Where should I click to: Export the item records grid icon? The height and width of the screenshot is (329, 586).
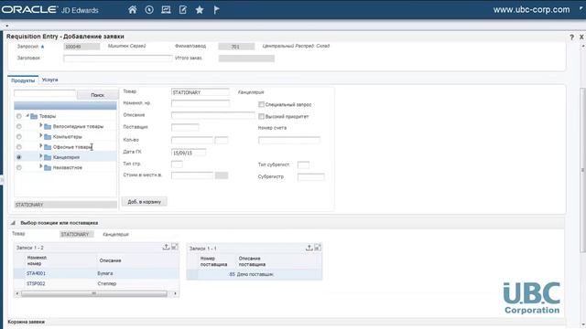[x=166, y=247]
